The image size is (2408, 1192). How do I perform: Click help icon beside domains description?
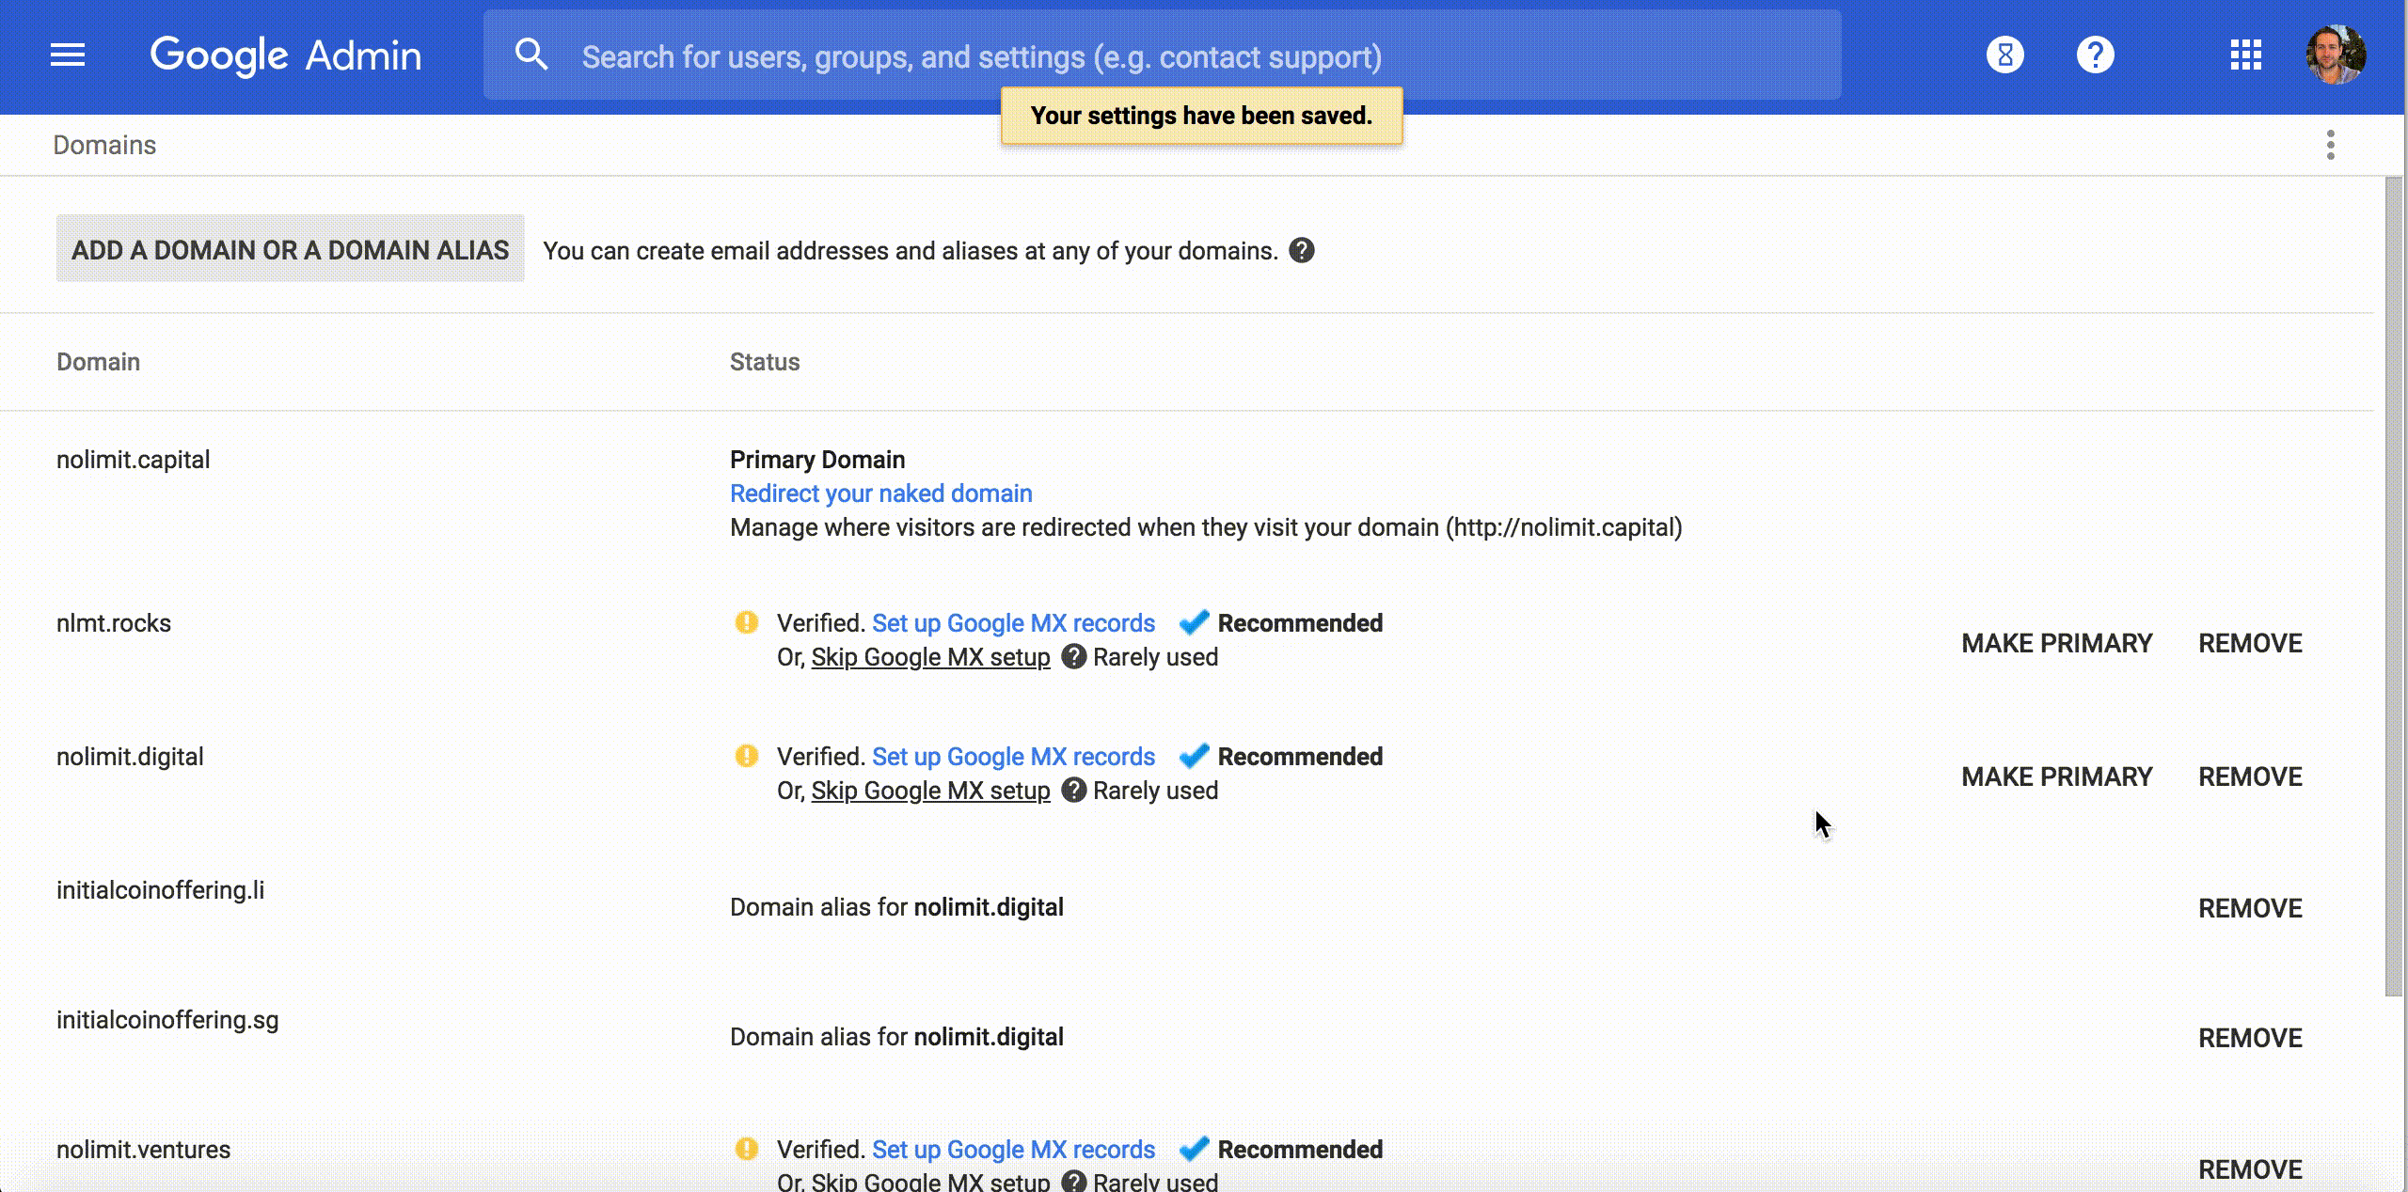click(x=1301, y=251)
